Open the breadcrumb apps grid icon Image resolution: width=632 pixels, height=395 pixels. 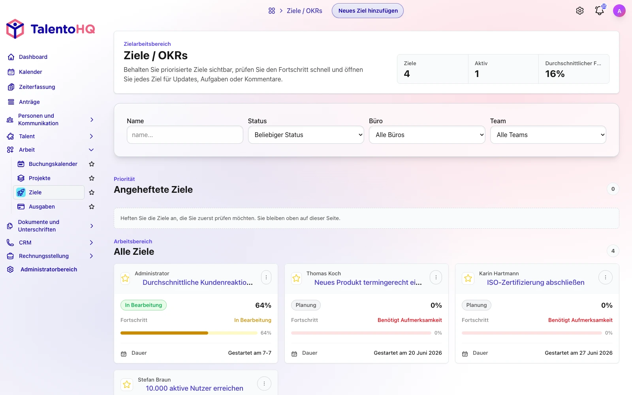[272, 11]
